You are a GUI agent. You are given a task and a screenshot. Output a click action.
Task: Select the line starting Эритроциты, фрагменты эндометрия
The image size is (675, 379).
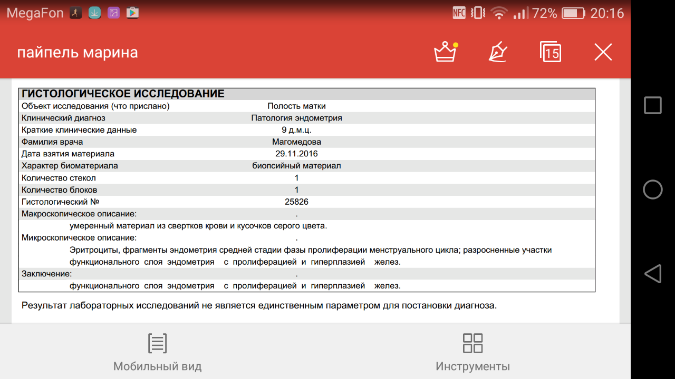point(311,250)
